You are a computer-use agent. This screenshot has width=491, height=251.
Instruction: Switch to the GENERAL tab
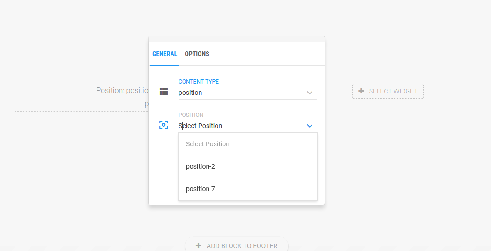164,54
